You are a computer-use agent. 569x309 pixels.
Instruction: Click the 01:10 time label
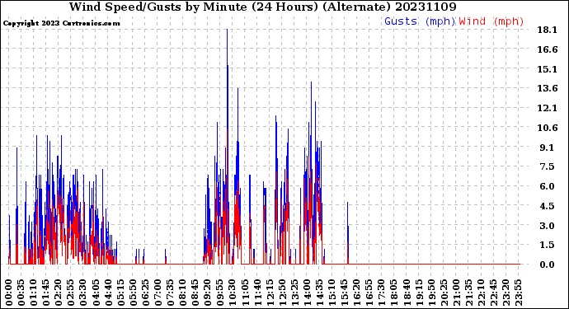34,293
